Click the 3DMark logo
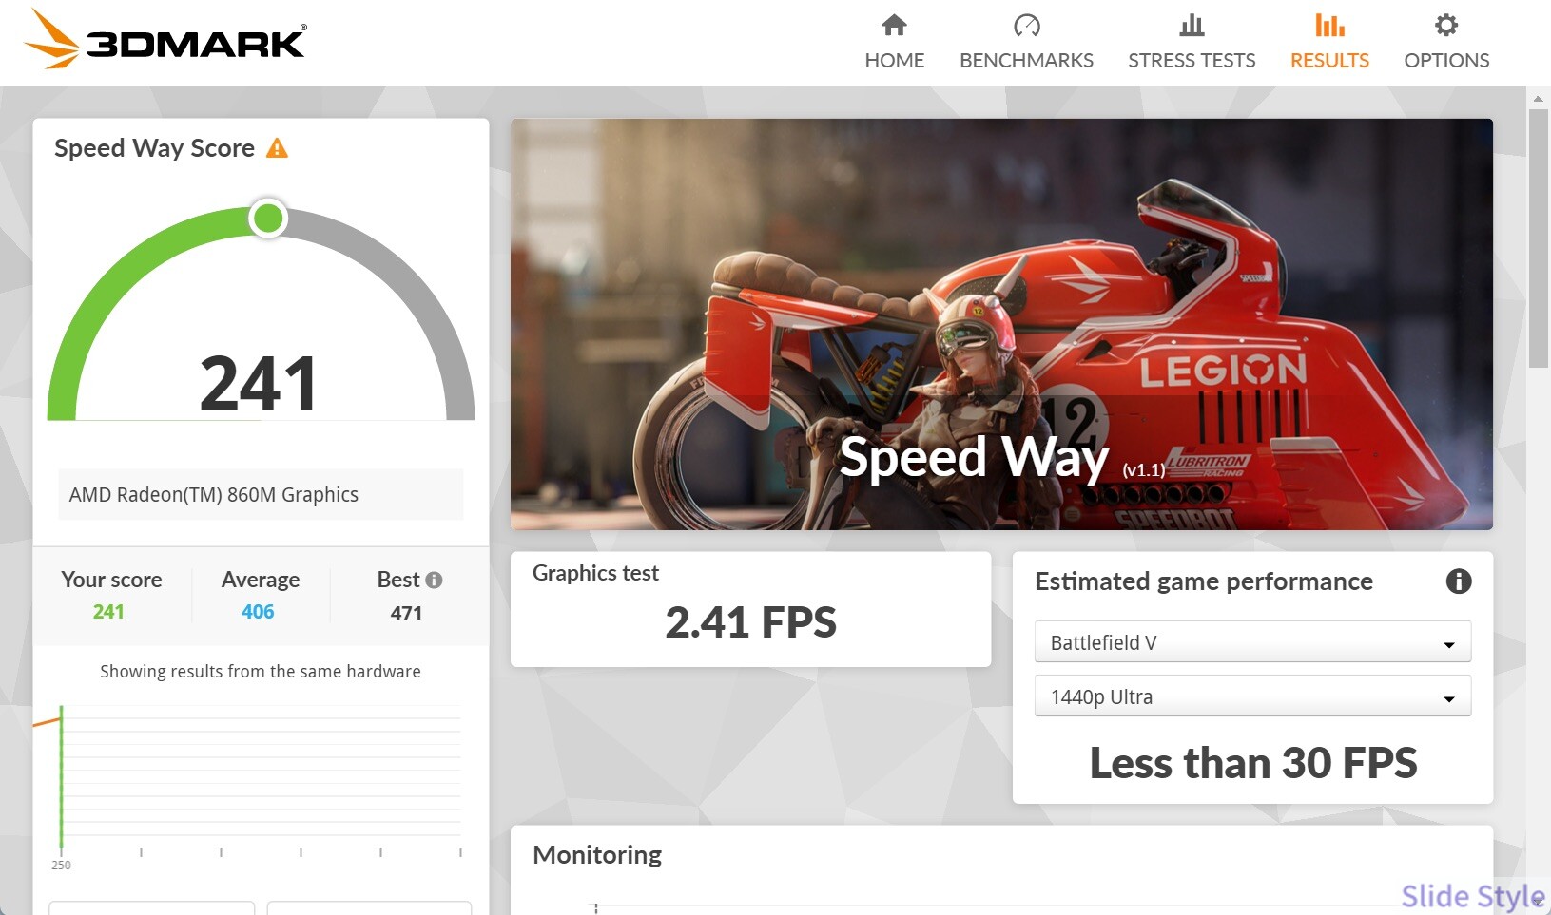1551x915 pixels. tap(165, 39)
